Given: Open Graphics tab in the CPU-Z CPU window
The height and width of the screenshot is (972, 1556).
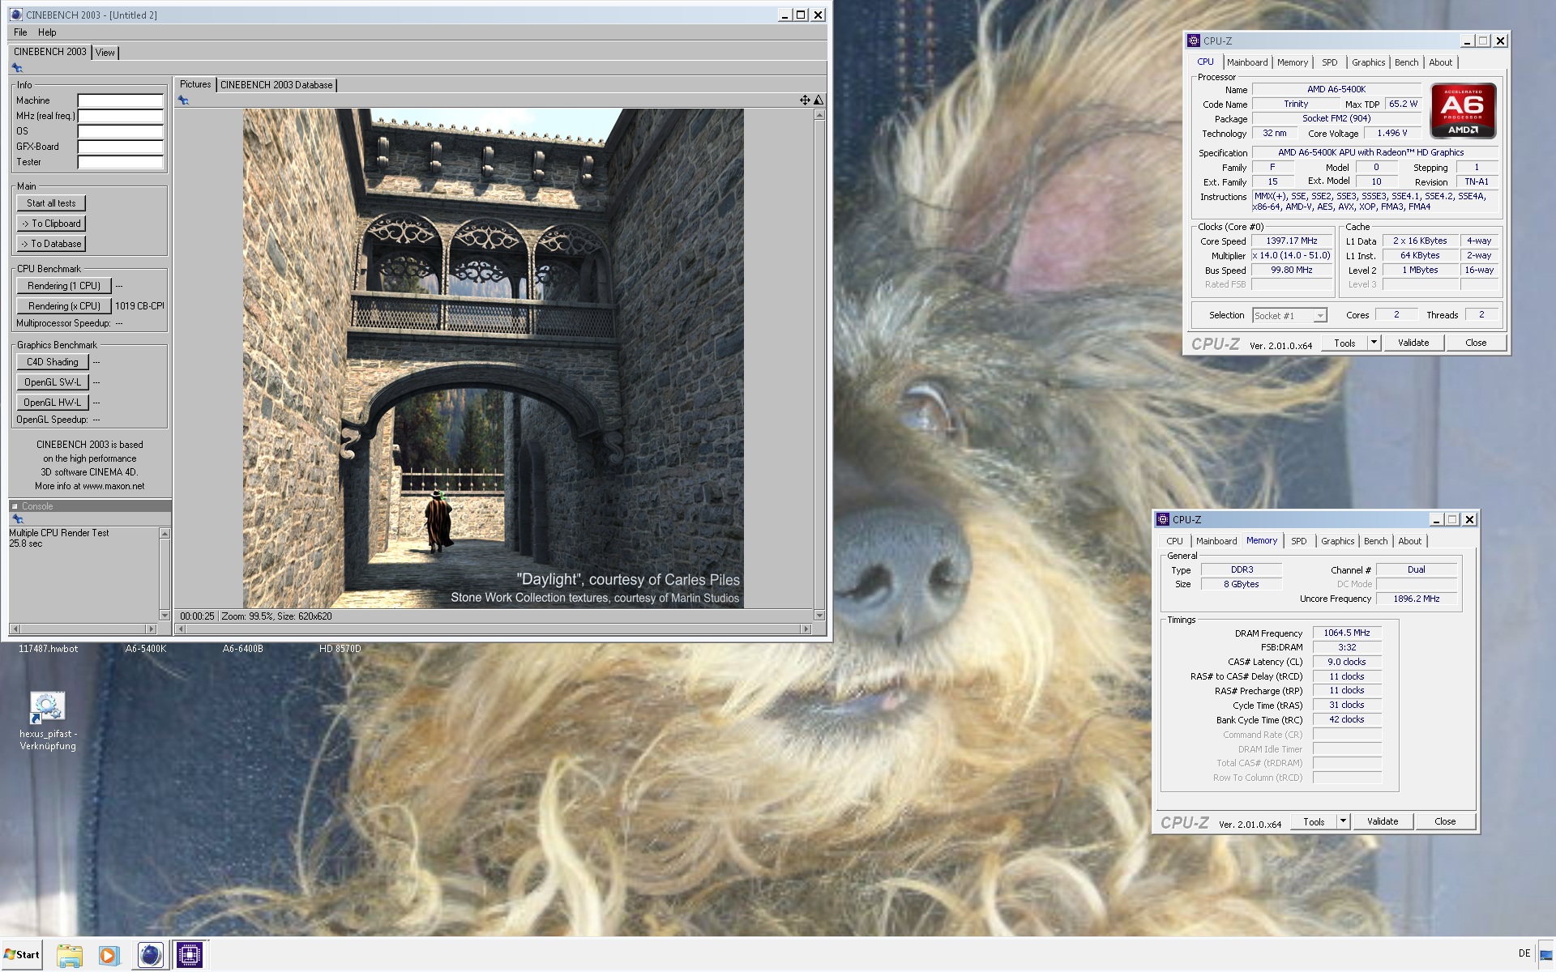Looking at the screenshot, I should (1369, 62).
